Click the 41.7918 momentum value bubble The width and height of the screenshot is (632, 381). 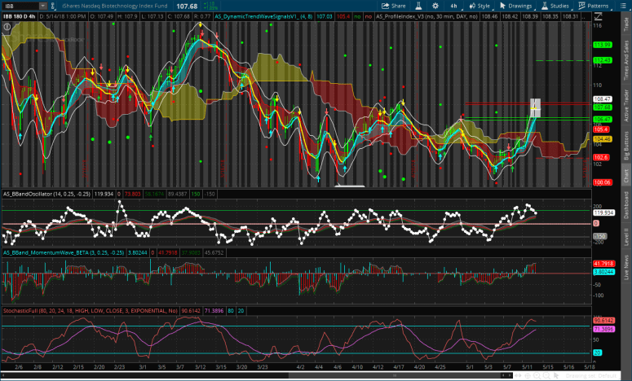pyautogui.click(x=603, y=264)
